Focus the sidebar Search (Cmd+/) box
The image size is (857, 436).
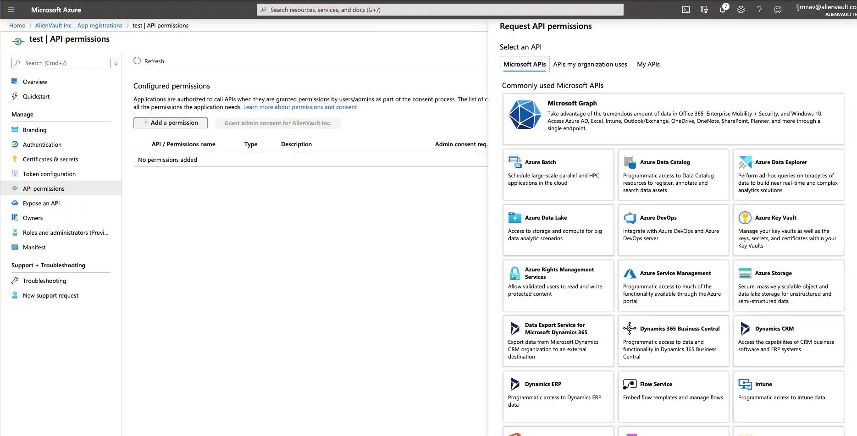[61, 63]
